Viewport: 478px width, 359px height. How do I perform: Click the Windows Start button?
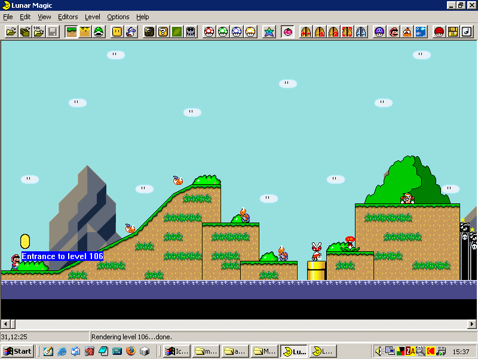click(x=18, y=351)
